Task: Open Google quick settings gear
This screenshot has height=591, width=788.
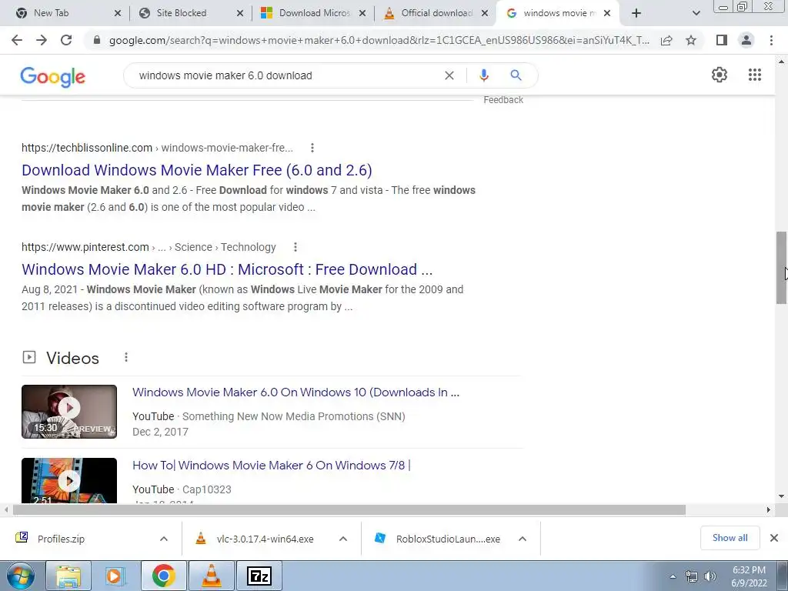Action: click(720, 75)
